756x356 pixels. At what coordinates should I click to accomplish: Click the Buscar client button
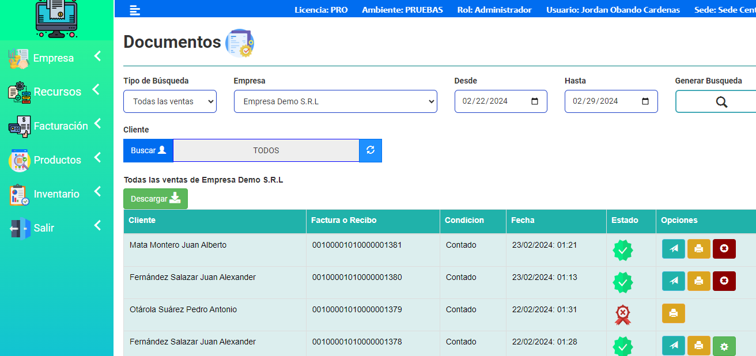tap(148, 150)
